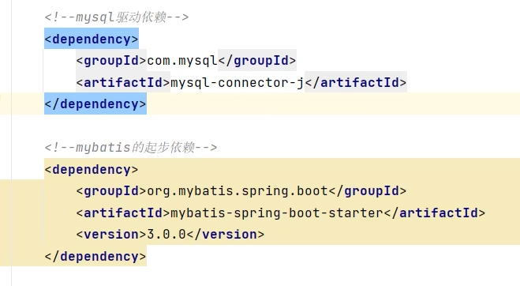Click opening artifactId tag before mysql-connector-j

click(x=123, y=82)
